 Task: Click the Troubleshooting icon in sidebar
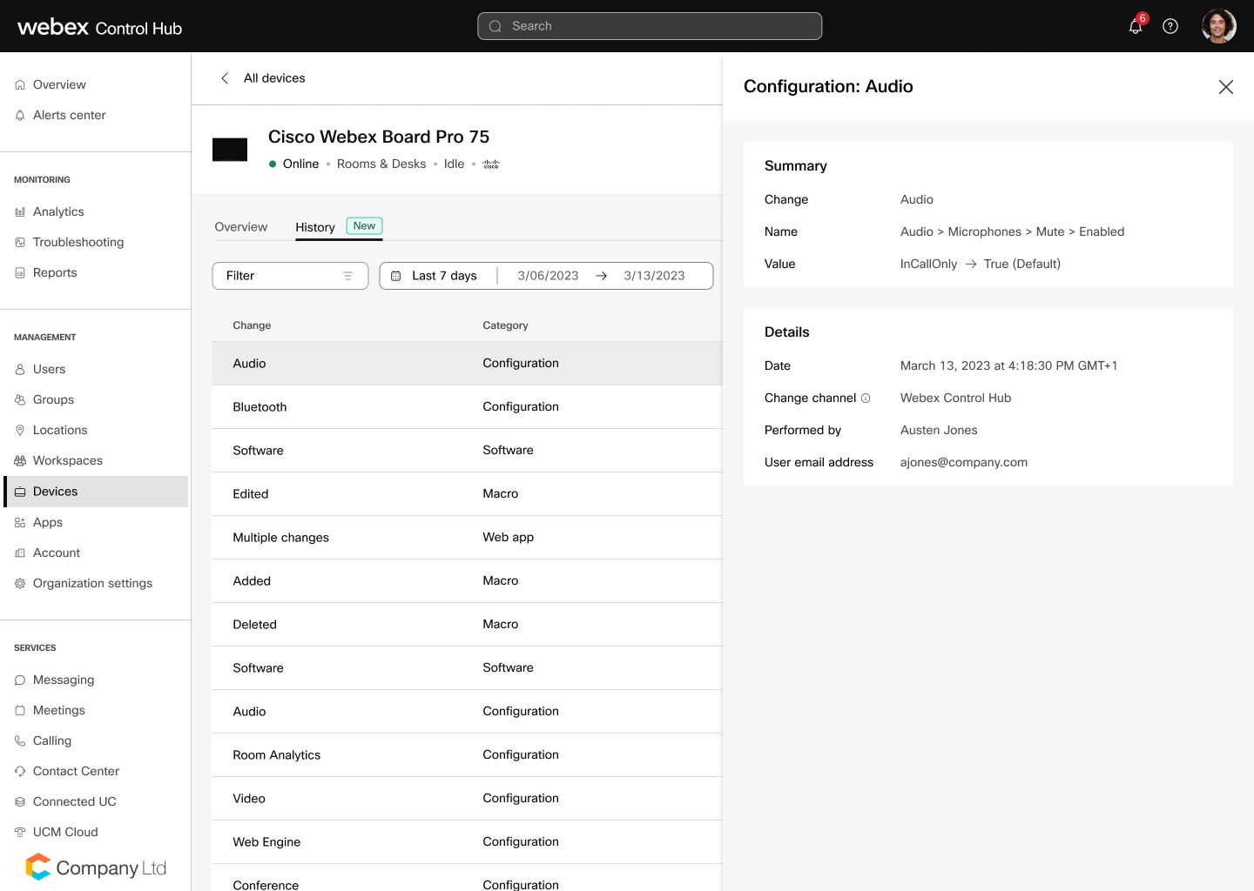[x=20, y=243]
